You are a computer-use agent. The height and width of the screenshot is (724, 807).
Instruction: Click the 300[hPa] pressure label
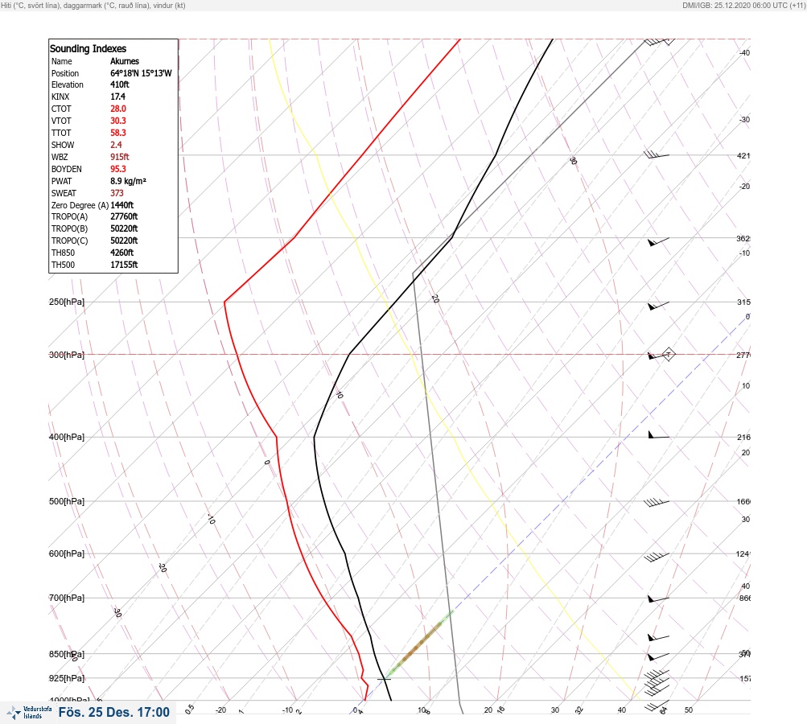pos(67,355)
